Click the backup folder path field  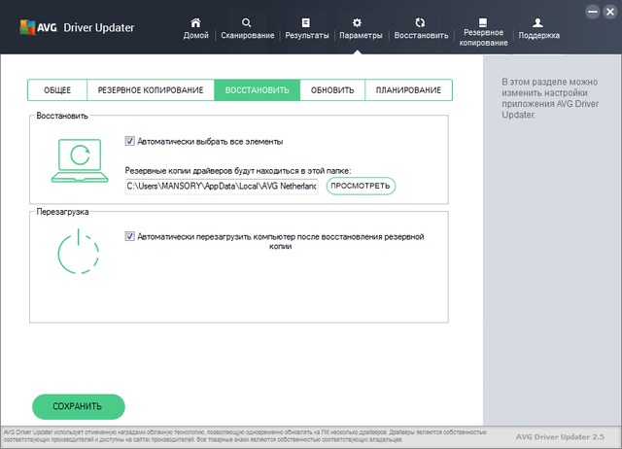coord(222,187)
